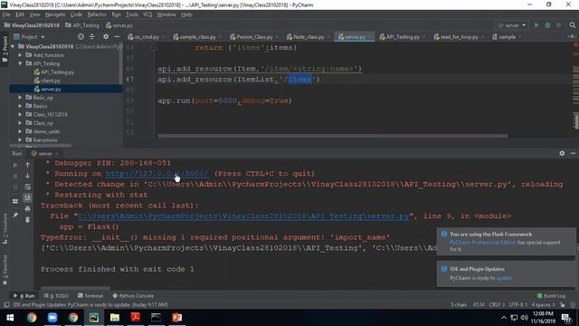
Task: Collapse all in the Project panel header
Action: point(91,36)
